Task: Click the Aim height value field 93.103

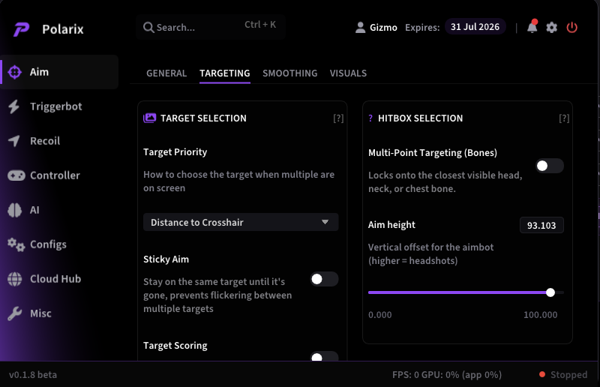Action: [x=541, y=225]
